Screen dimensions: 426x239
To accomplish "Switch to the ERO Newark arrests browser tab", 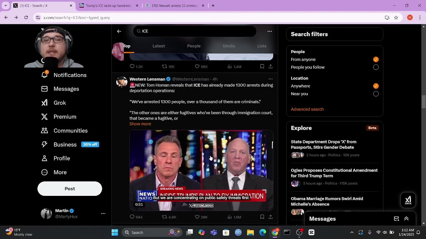I will 174,6.
